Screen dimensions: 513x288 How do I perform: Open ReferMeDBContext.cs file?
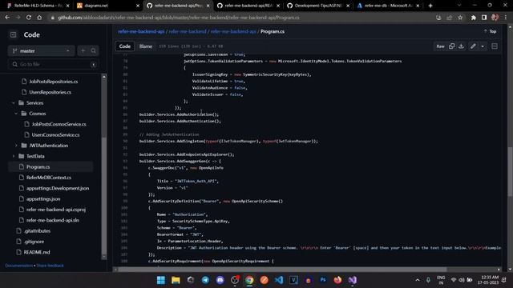tap(49, 178)
